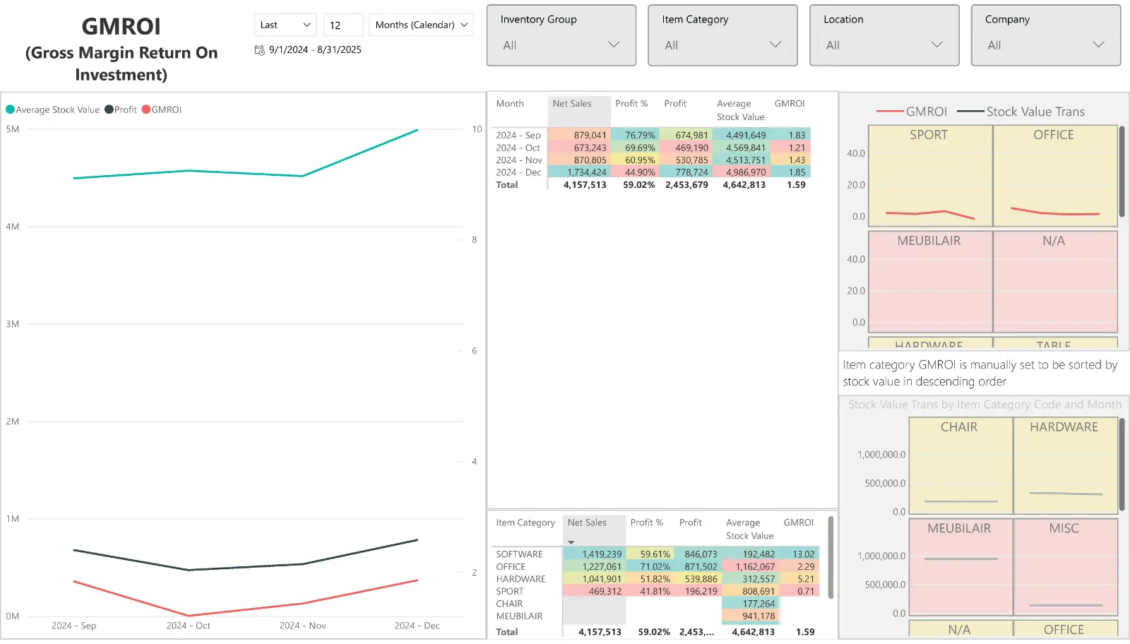Click the item category table scrollbar
Viewport: 1130px width, 644px height.
pos(831,558)
